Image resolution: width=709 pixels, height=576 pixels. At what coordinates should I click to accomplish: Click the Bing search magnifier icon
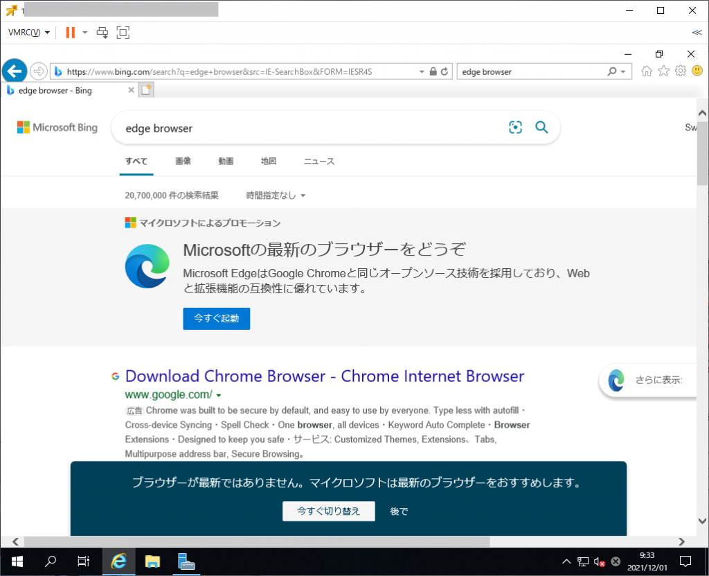[x=541, y=128]
